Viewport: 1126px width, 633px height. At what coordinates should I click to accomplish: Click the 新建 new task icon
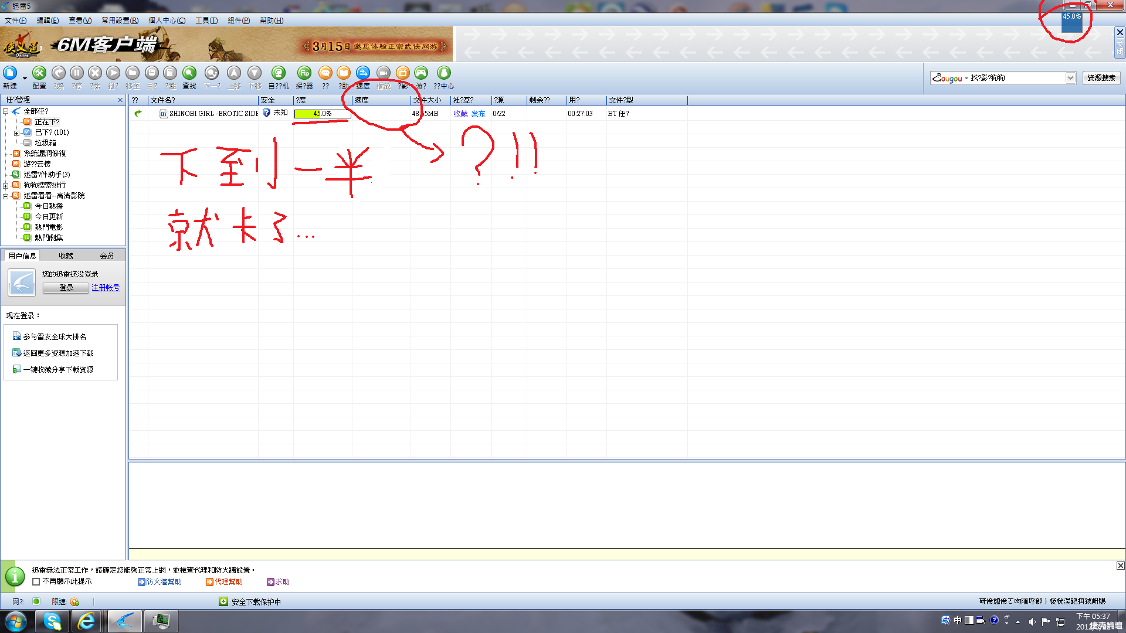10,73
